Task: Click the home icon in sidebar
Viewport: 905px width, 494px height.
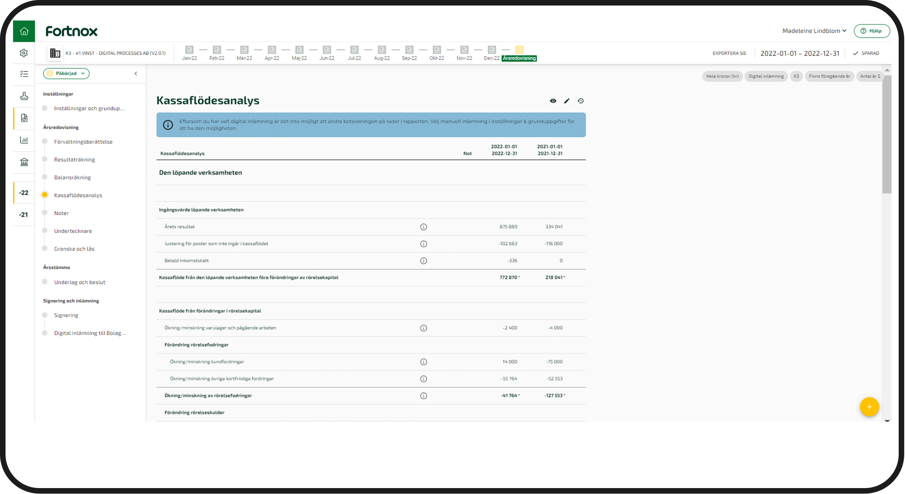Action: tap(24, 31)
